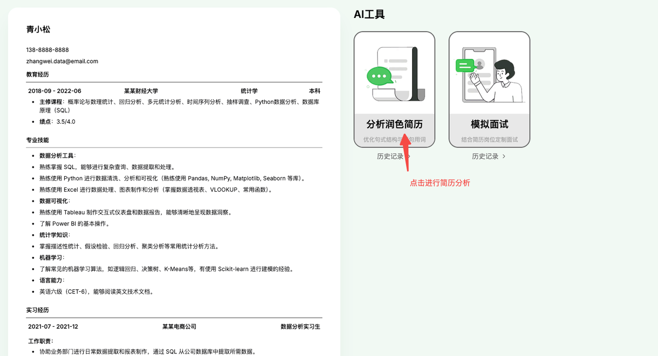Select the 模拟面试 tool card
658x356 pixels.
pyautogui.click(x=489, y=90)
